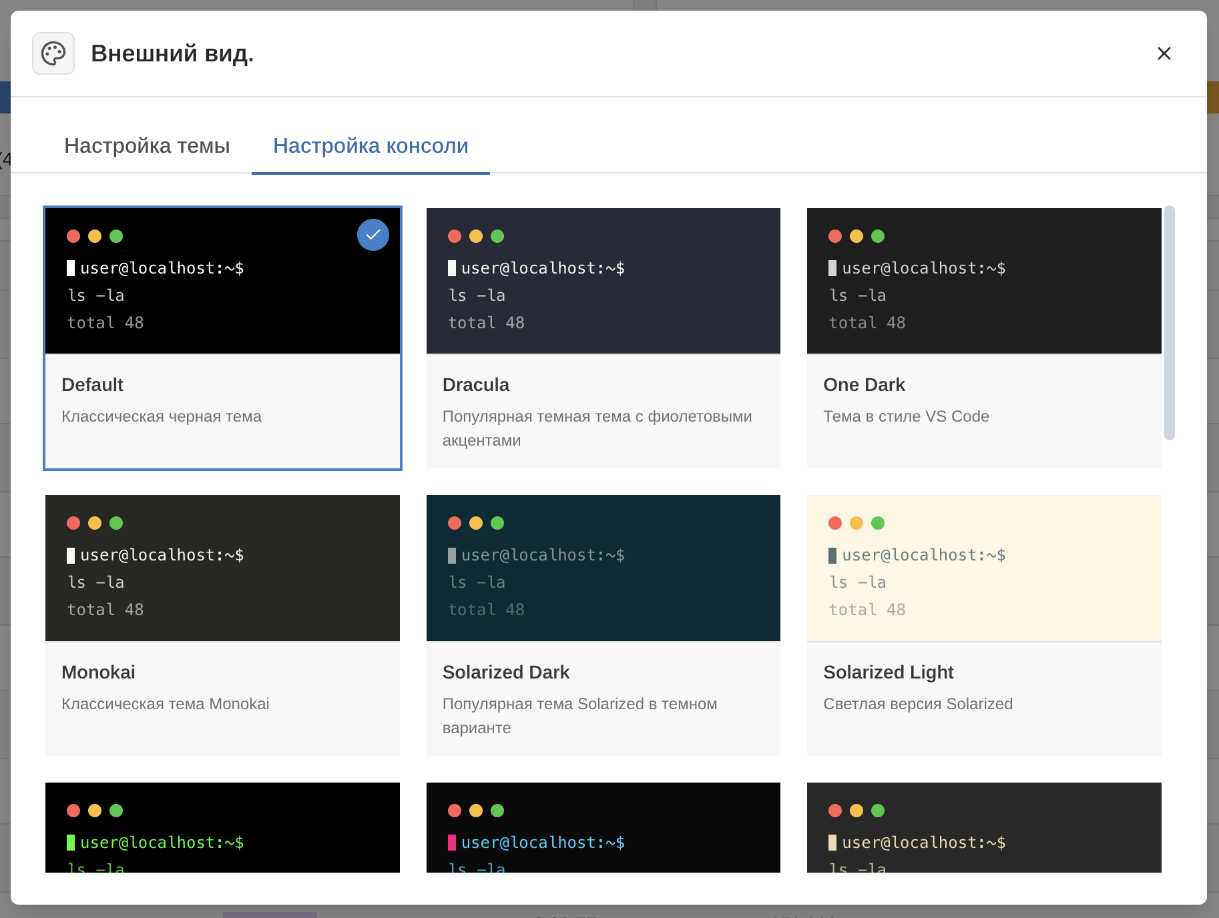Switch to the Настройка темы tab

click(147, 145)
